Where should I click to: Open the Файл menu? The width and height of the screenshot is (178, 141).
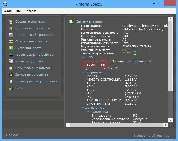tap(8, 11)
